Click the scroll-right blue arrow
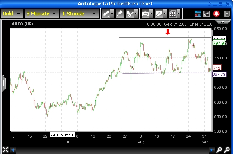233x154 pixels. pos(211,150)
